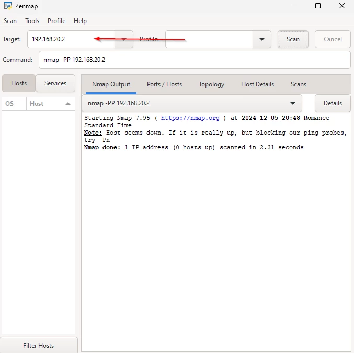354x353 pixels.
Task: Switch to the Ports / Hosts tab
Action: [164, 84]
